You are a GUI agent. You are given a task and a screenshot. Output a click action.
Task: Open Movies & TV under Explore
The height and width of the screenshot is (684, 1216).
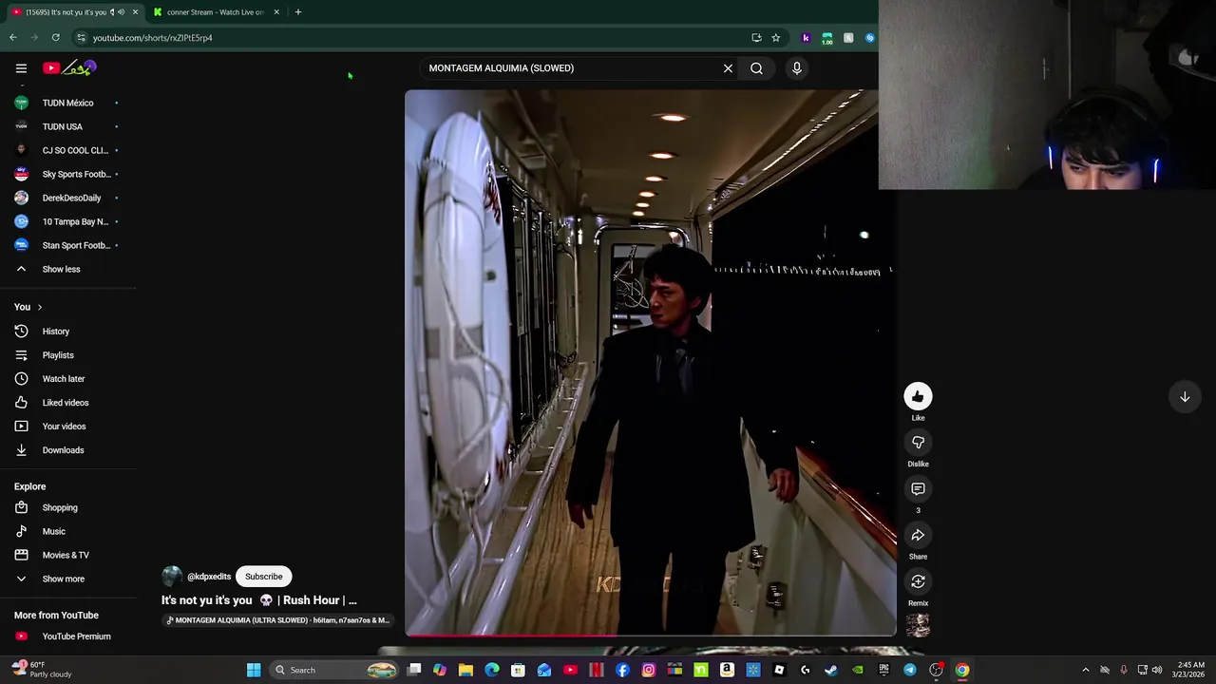[65, 555]
